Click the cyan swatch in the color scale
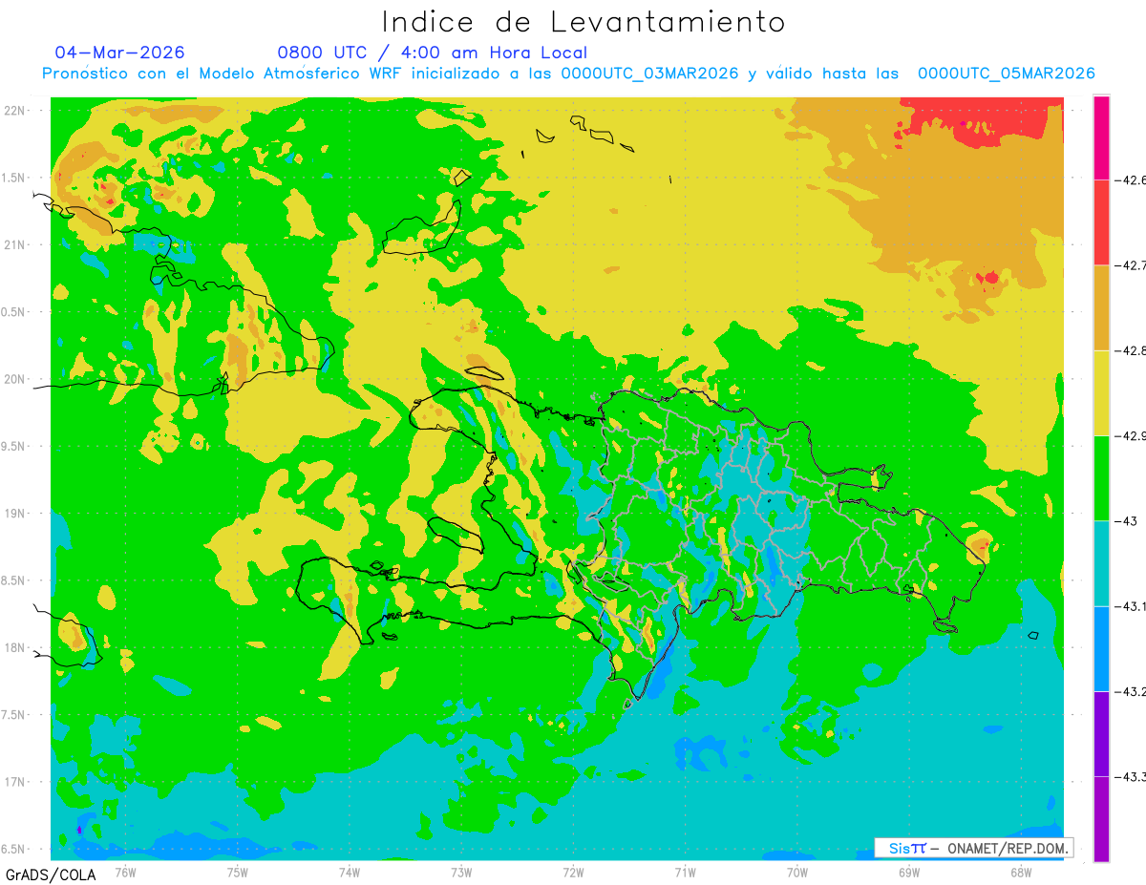The height and width of the screenshot is (885, 1146). click(1101, 563)
